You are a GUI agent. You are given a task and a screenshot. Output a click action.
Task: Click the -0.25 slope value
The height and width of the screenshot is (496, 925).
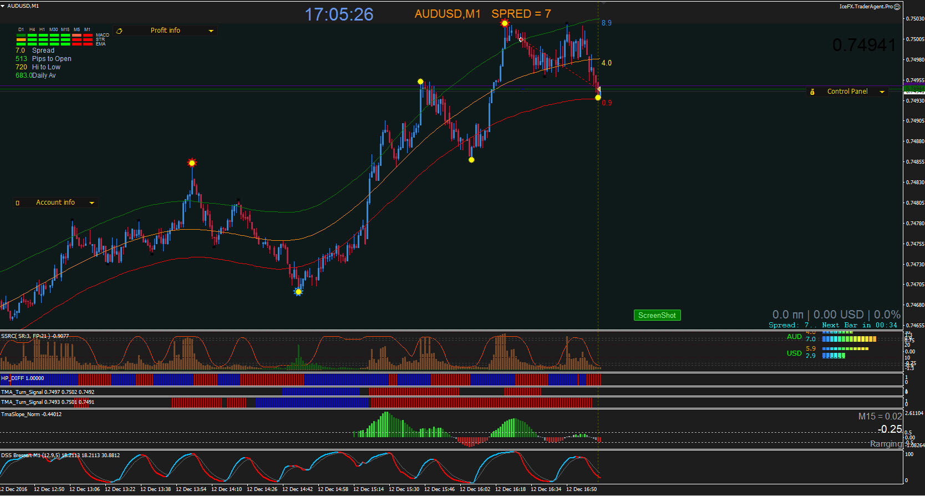tap(890, 429)
